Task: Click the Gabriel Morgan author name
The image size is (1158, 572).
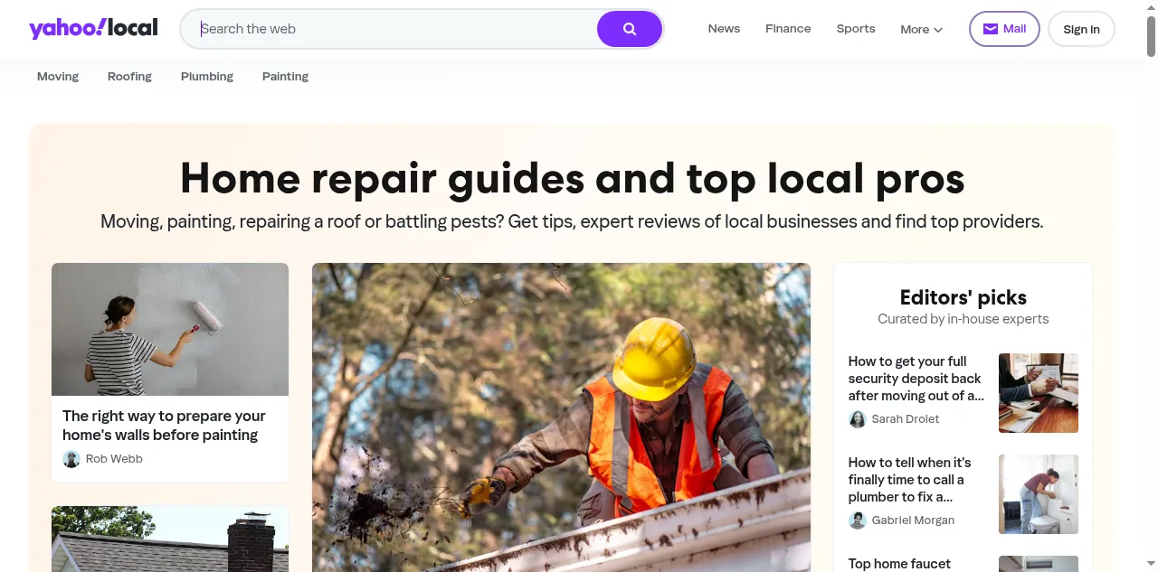Action: coord(913,520)
